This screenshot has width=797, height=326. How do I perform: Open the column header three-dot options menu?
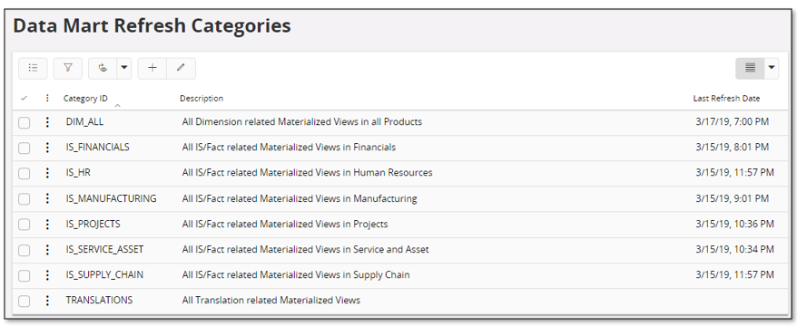47,99
